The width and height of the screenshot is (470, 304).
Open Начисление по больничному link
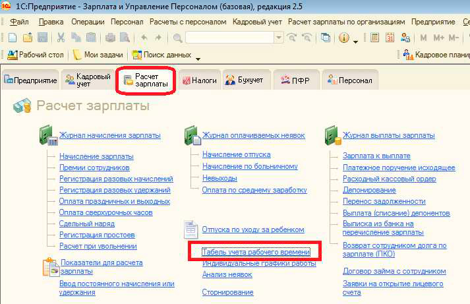pyautogui.click(x=250, y=166)
